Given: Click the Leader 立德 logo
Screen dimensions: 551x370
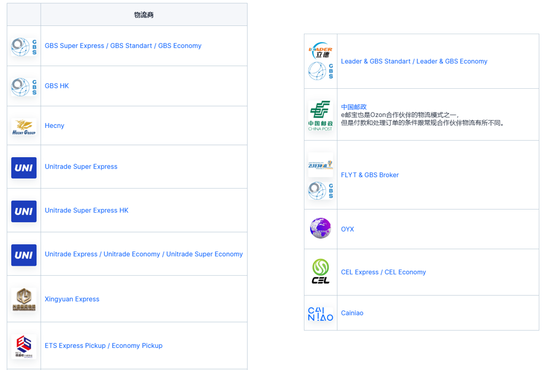Looking at the screenshot, I should point(320,51).
